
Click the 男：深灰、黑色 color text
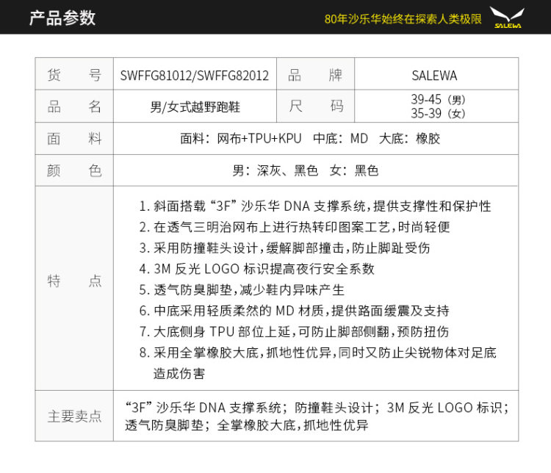click(x=275, y=171)
